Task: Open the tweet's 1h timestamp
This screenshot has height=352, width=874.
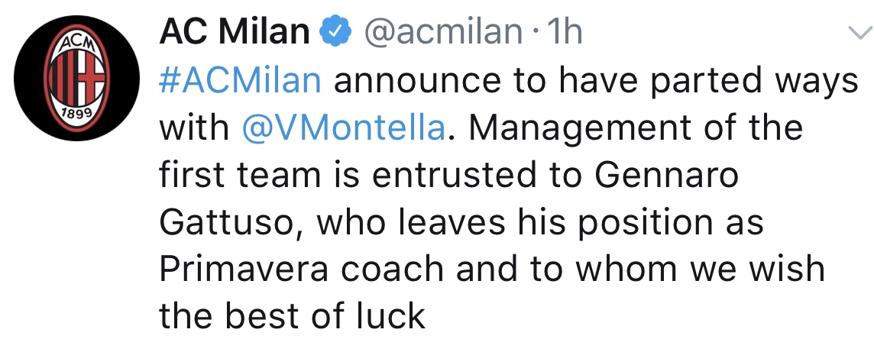Action: 565,32
